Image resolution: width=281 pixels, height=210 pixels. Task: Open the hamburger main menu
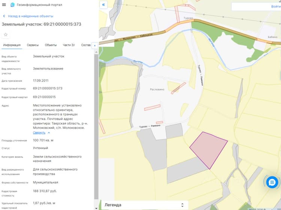click(4, 4)
